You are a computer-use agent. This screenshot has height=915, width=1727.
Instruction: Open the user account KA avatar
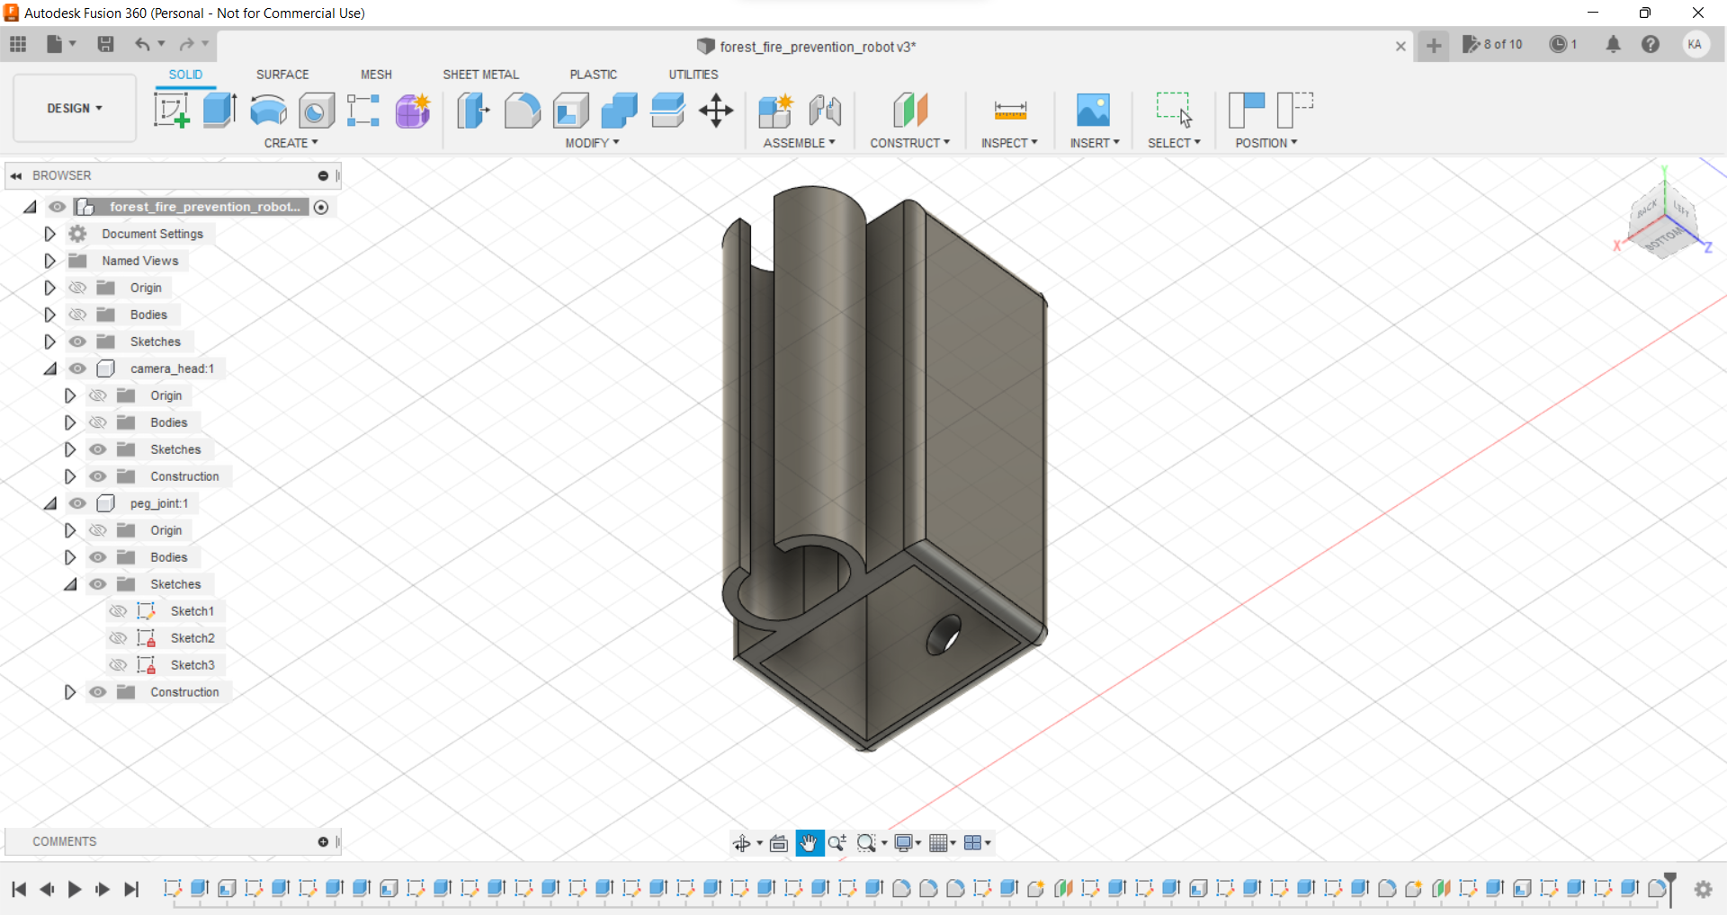(1696, 44)
